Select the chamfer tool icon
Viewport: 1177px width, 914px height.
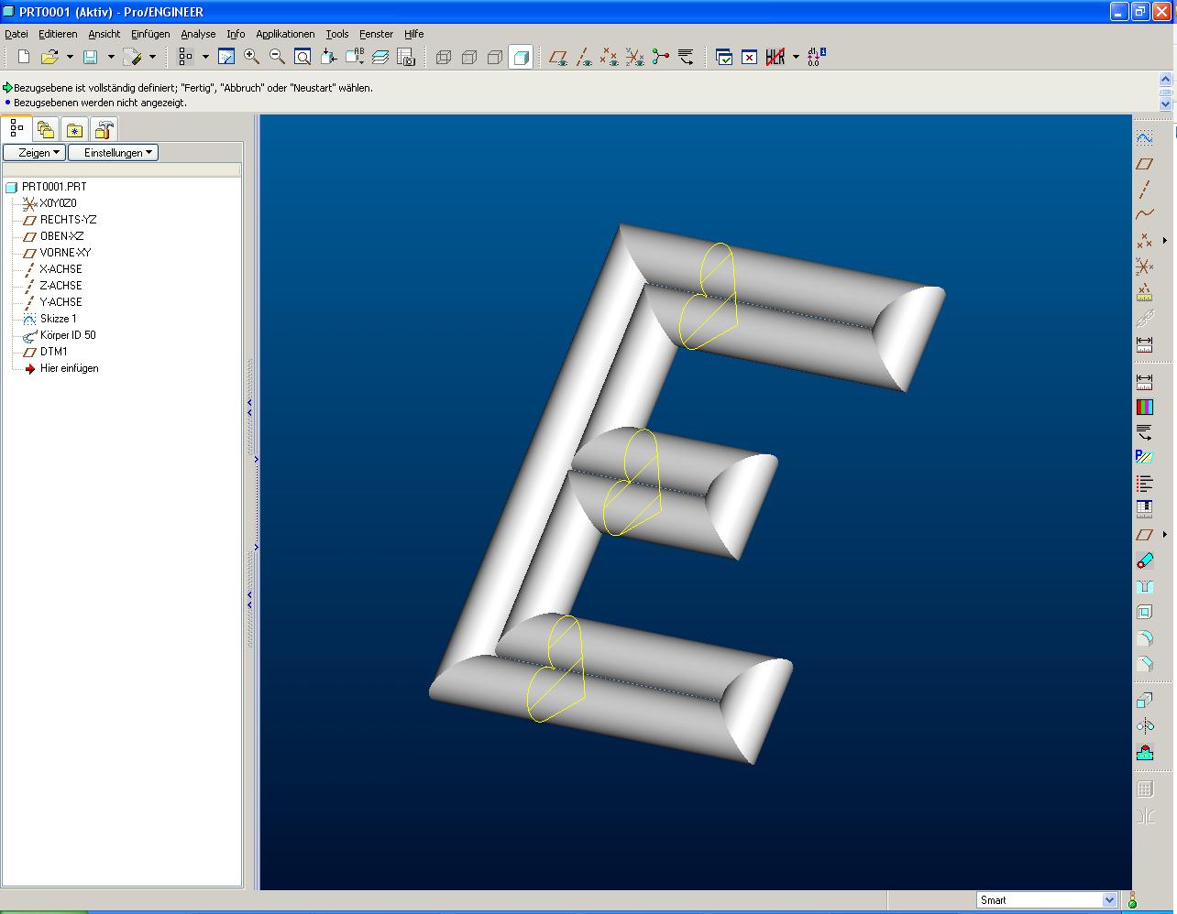pyautogui.click(x=1144, y=664)
